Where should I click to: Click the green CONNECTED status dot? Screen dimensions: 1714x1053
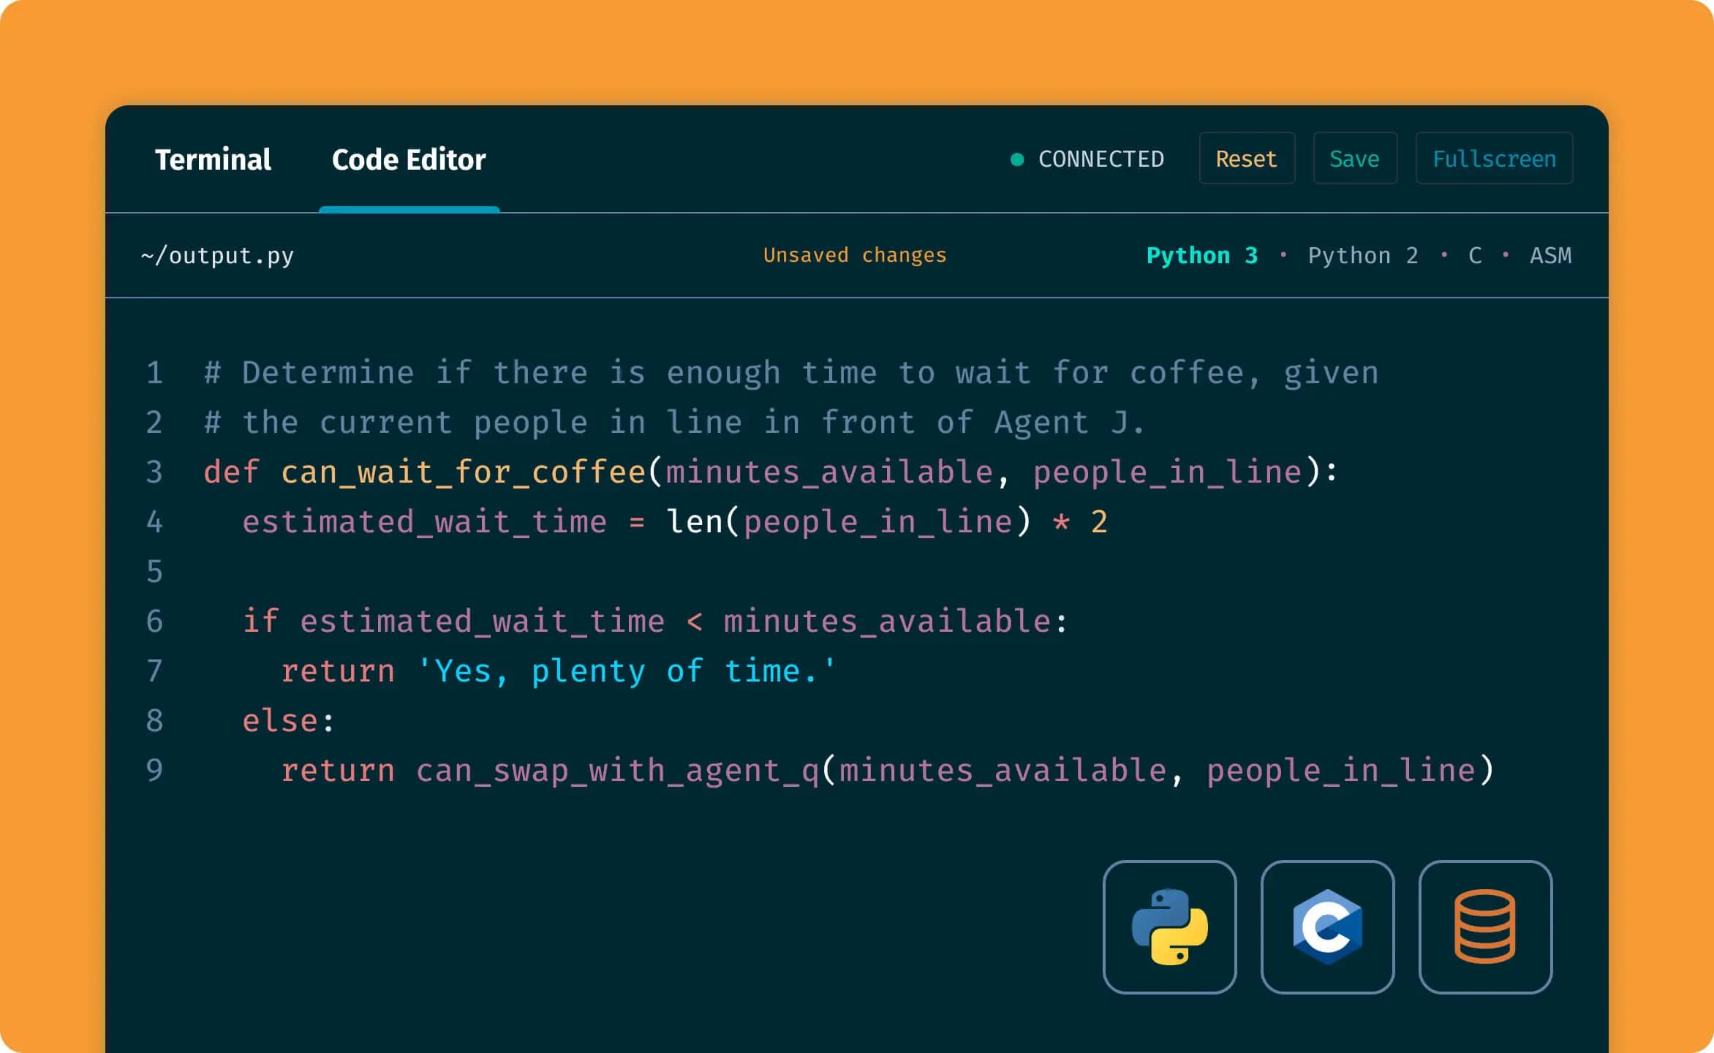1016,159
